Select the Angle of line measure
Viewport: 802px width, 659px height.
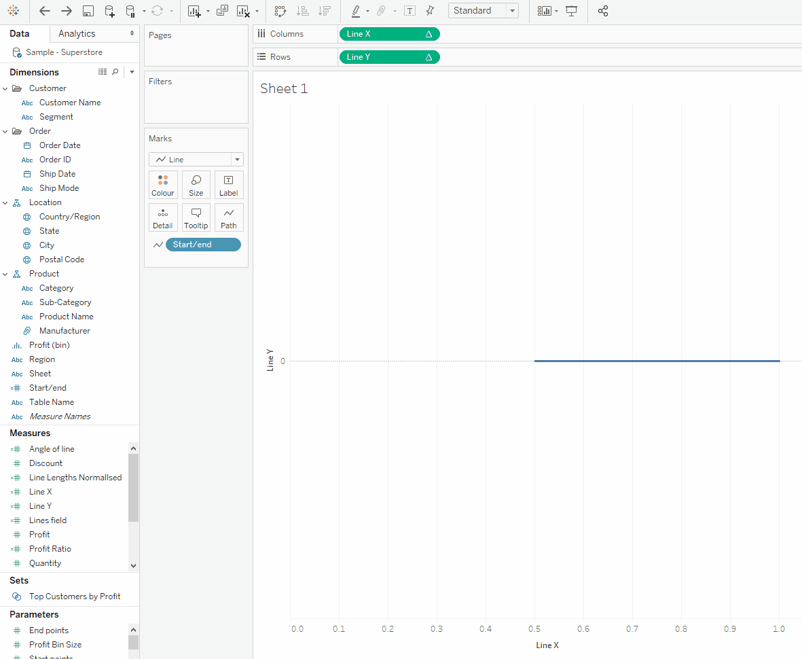point(52,448)
